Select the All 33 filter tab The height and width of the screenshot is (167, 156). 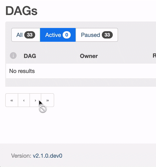[26, 35]
